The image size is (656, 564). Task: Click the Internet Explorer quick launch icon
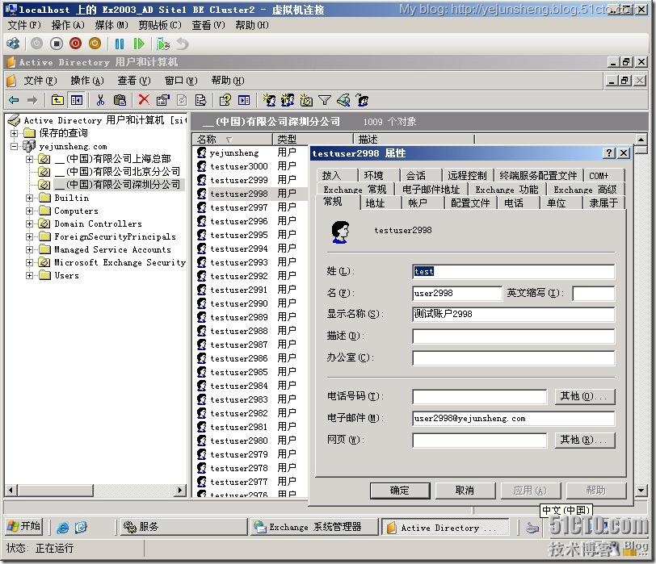[62, 527]
